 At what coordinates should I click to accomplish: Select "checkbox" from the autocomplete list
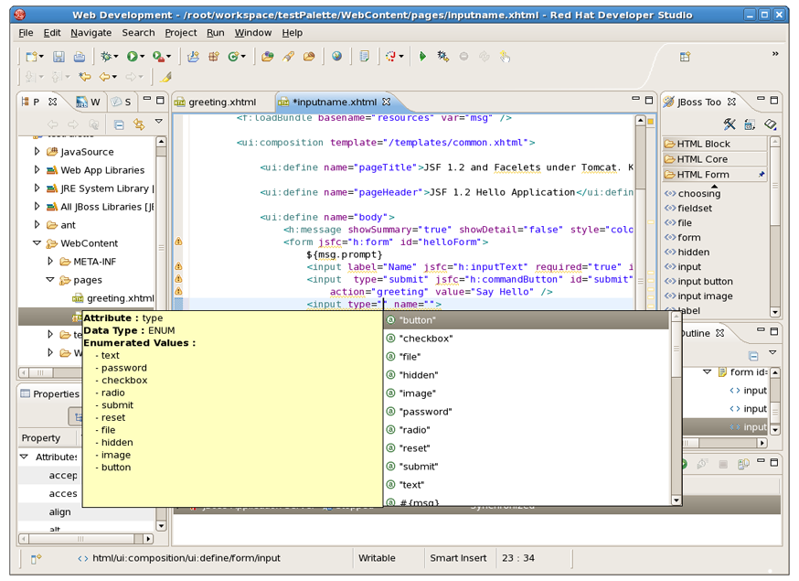426,339
